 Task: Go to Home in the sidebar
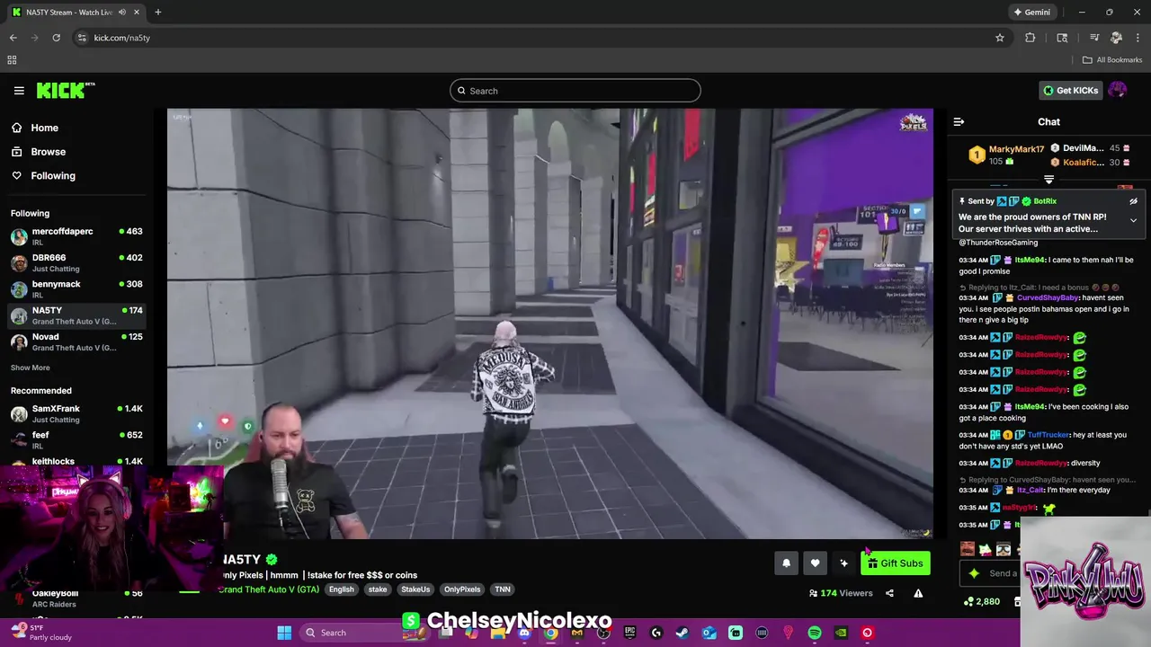pos(44,128)
